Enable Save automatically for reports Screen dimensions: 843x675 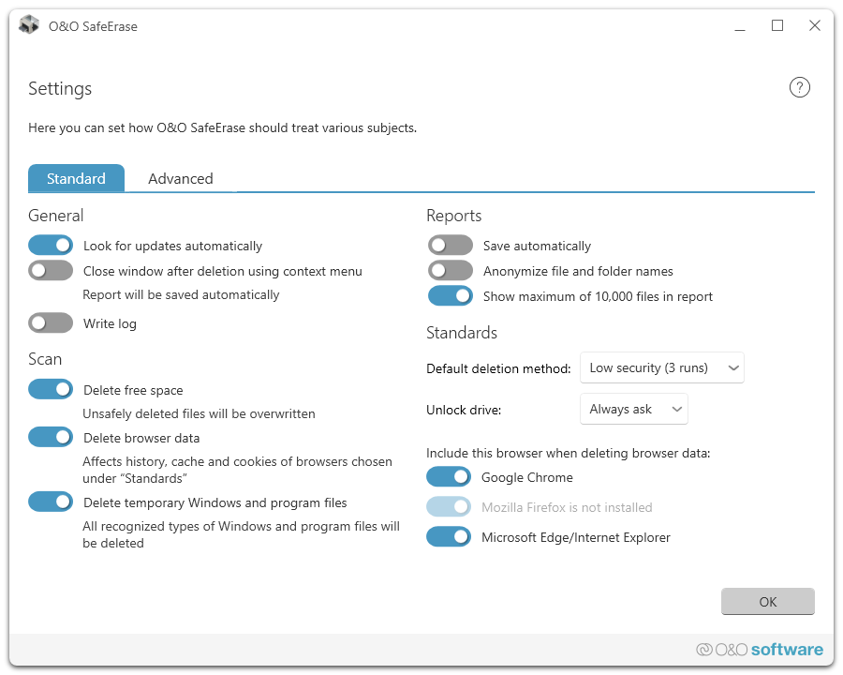(450, 246)
